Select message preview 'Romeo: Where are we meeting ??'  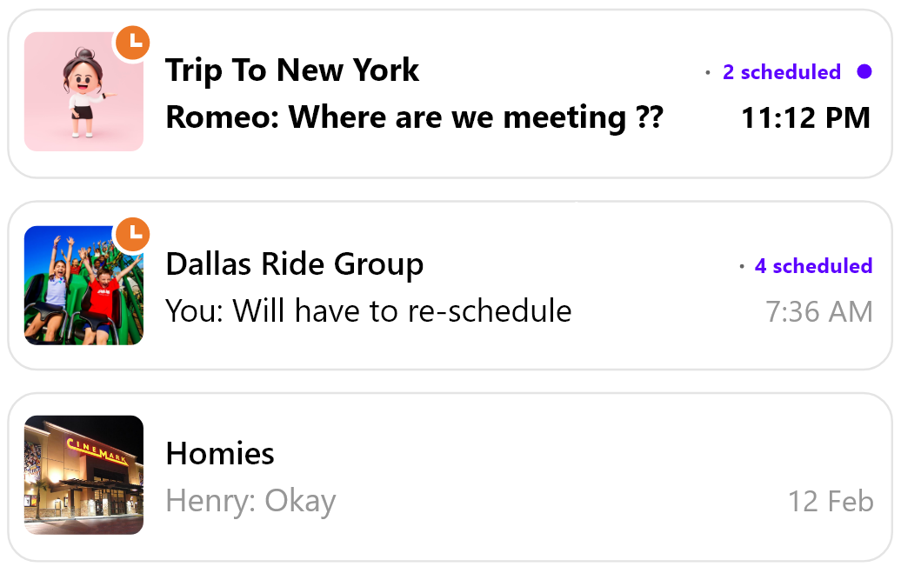(414, 117)
